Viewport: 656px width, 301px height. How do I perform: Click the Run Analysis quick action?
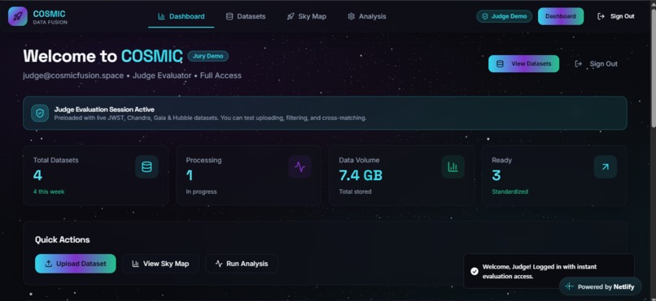click(242, 264)
